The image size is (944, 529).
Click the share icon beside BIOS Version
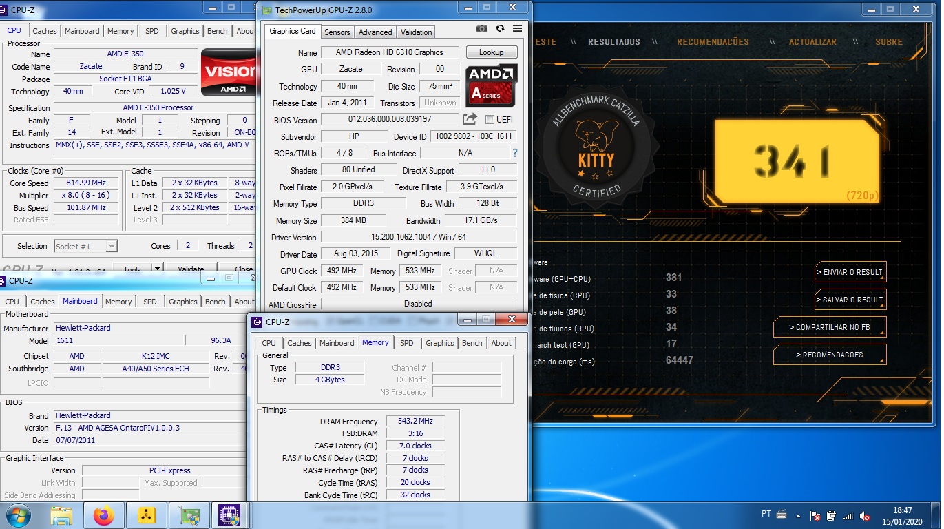[x=470, y=119]
